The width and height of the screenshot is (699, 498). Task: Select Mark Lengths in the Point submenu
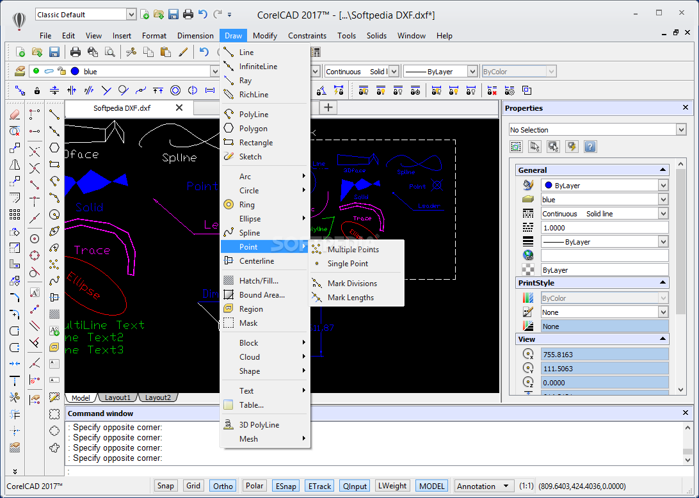pos(350,298)
